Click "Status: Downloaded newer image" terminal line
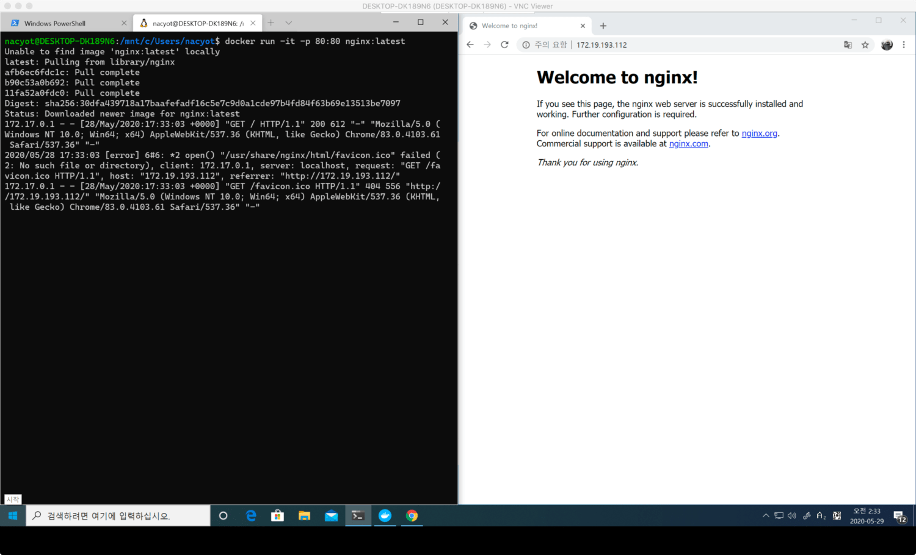 [122, 114]
